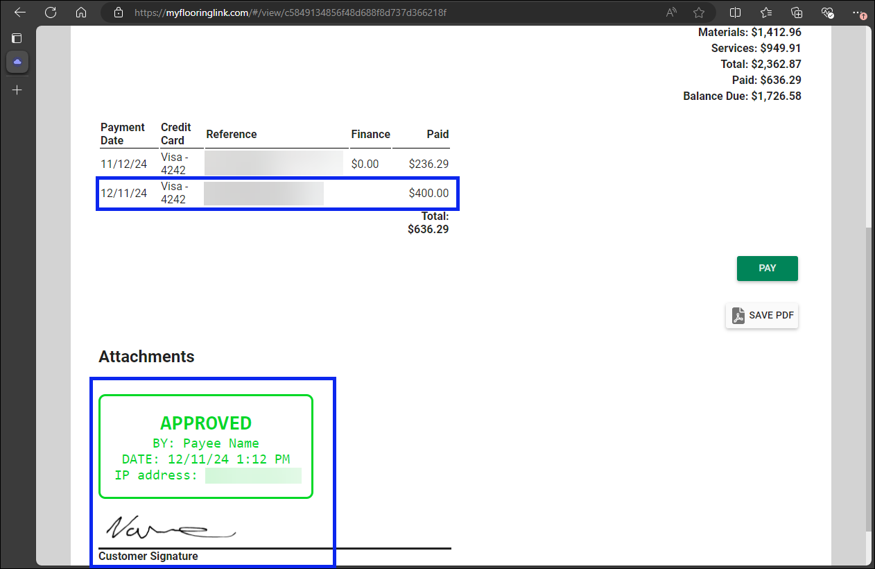The width and height of the screenshot is (875, 569).
Task: View site information lock icon
Action: pyautogui.click(x=119, y=12)
